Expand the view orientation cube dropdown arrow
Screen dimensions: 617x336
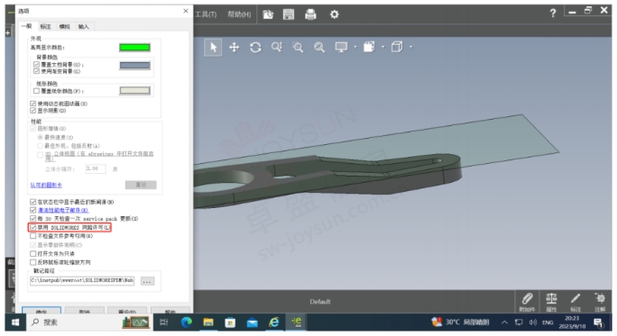pos(410,47)
